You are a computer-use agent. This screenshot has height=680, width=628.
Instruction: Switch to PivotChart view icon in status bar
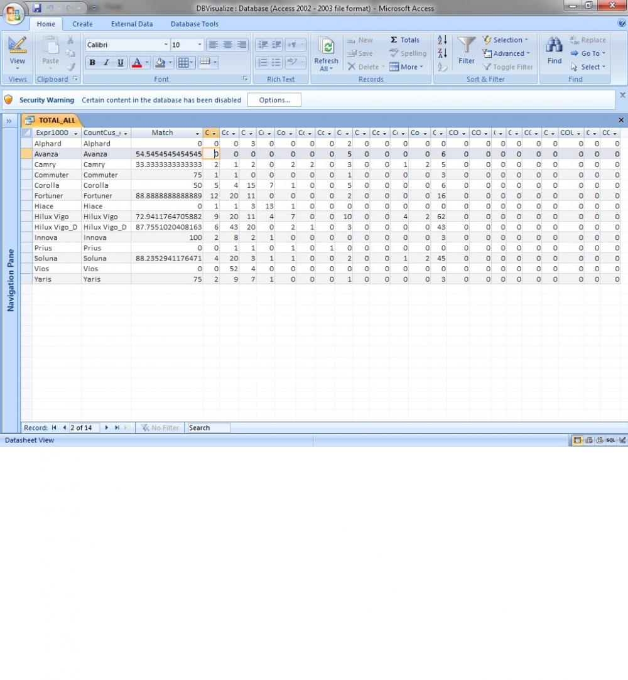599,440
